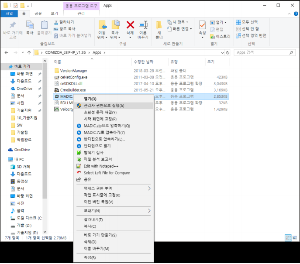This screenshot has width=300, height=264.
Task: Click the Rename icon in ribbon
Action: pos(143,28)
